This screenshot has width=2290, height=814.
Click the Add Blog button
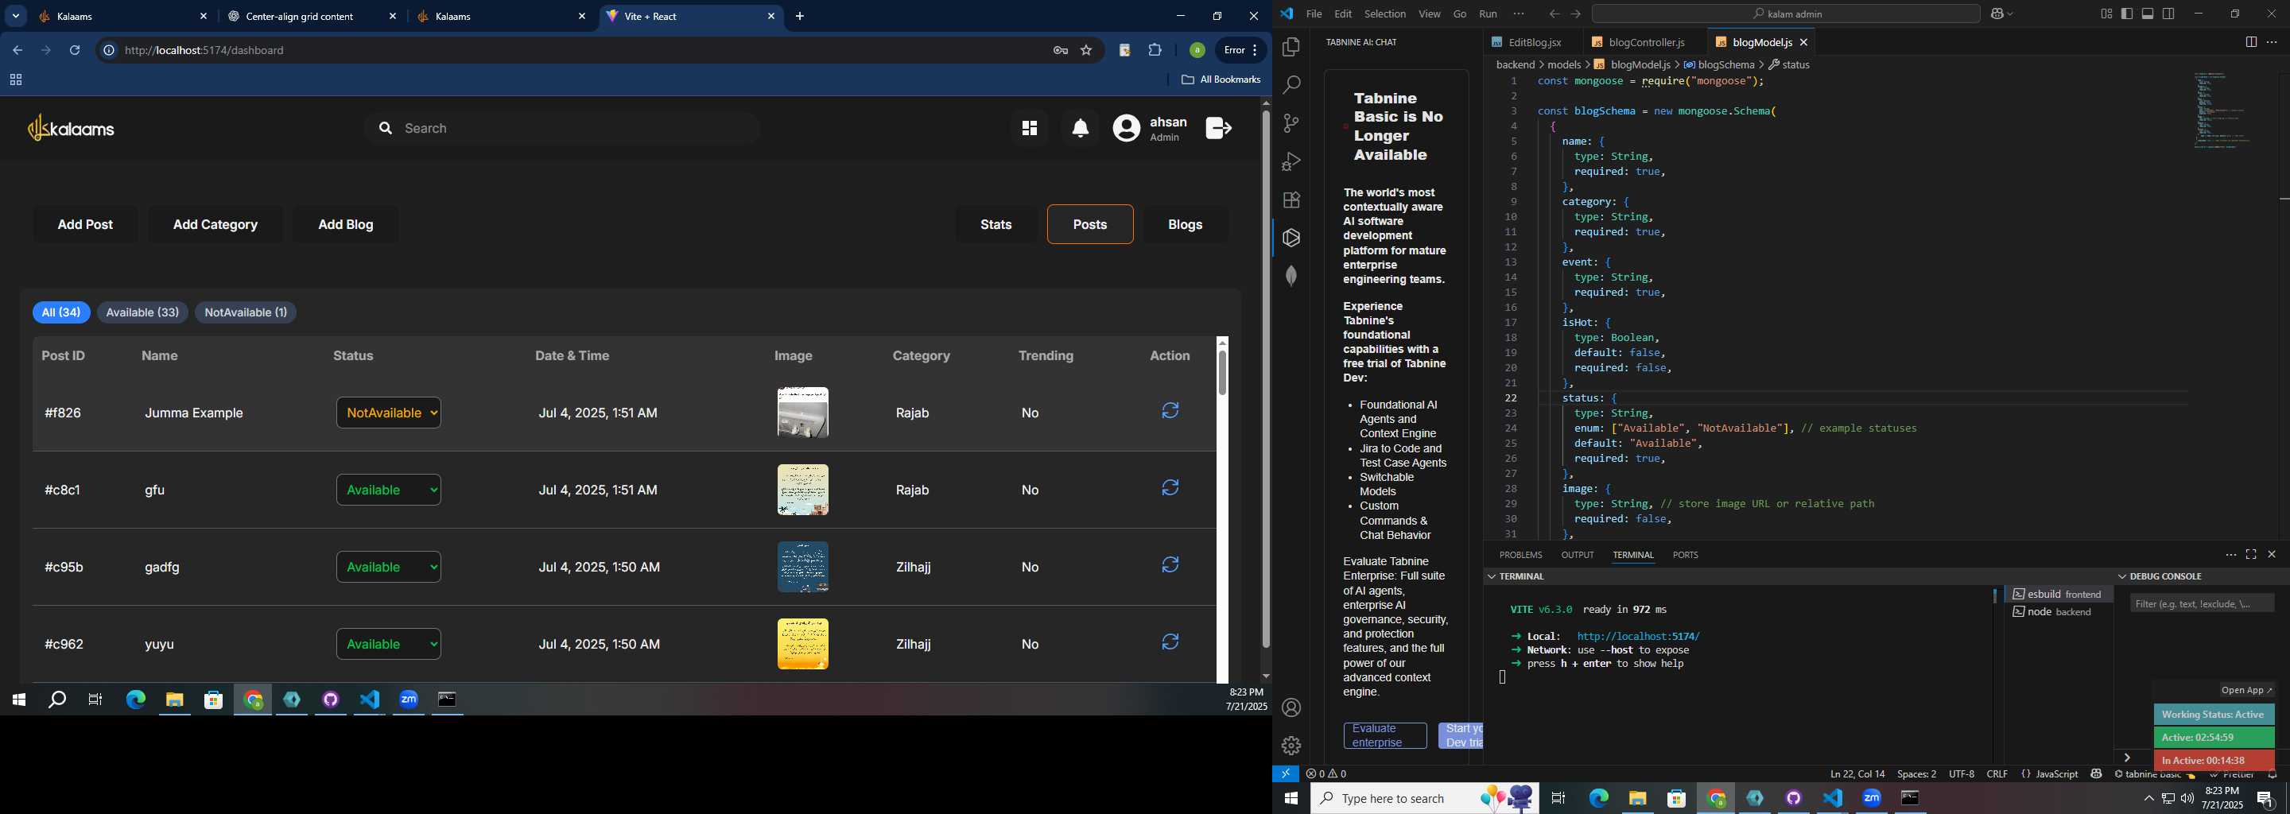coord(346,225)
